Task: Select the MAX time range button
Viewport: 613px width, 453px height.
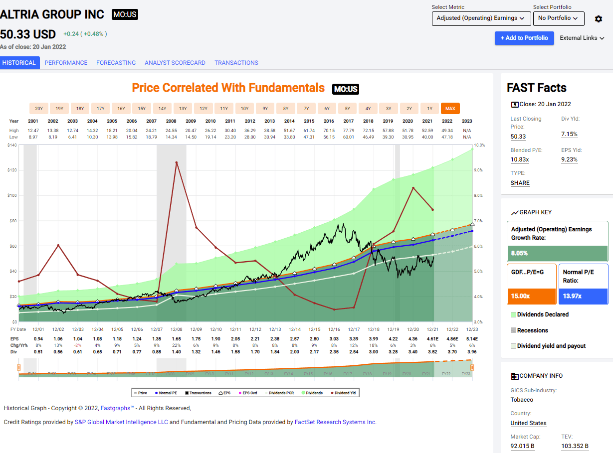Action: tap(450, 109)
